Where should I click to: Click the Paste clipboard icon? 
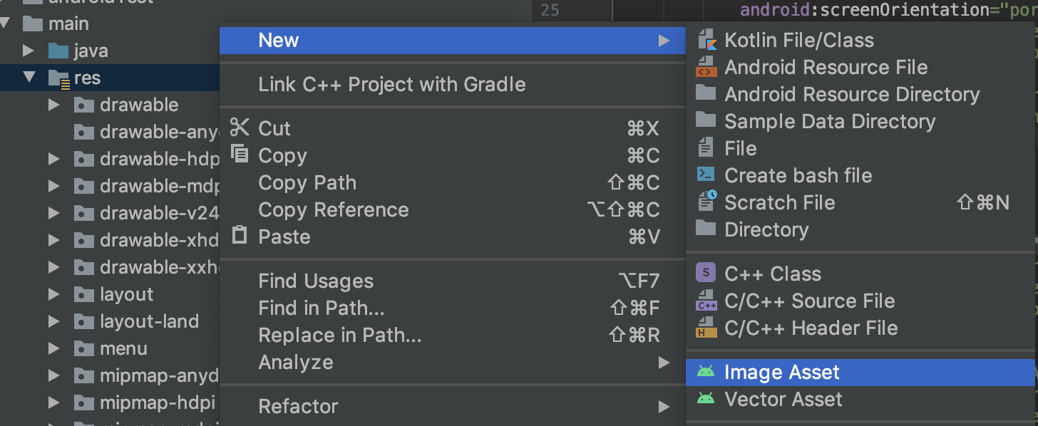[240, 236]
